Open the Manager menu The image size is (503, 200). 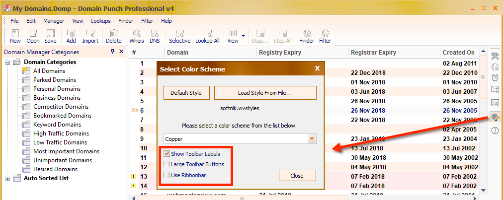54,21
